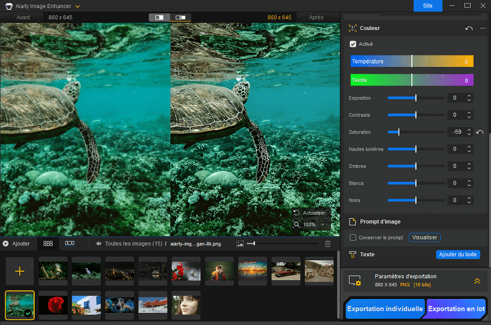This screenshot has height=325, width=491.
Task: Enable Conserver le prompt checkbox
Action: [353, 238]
